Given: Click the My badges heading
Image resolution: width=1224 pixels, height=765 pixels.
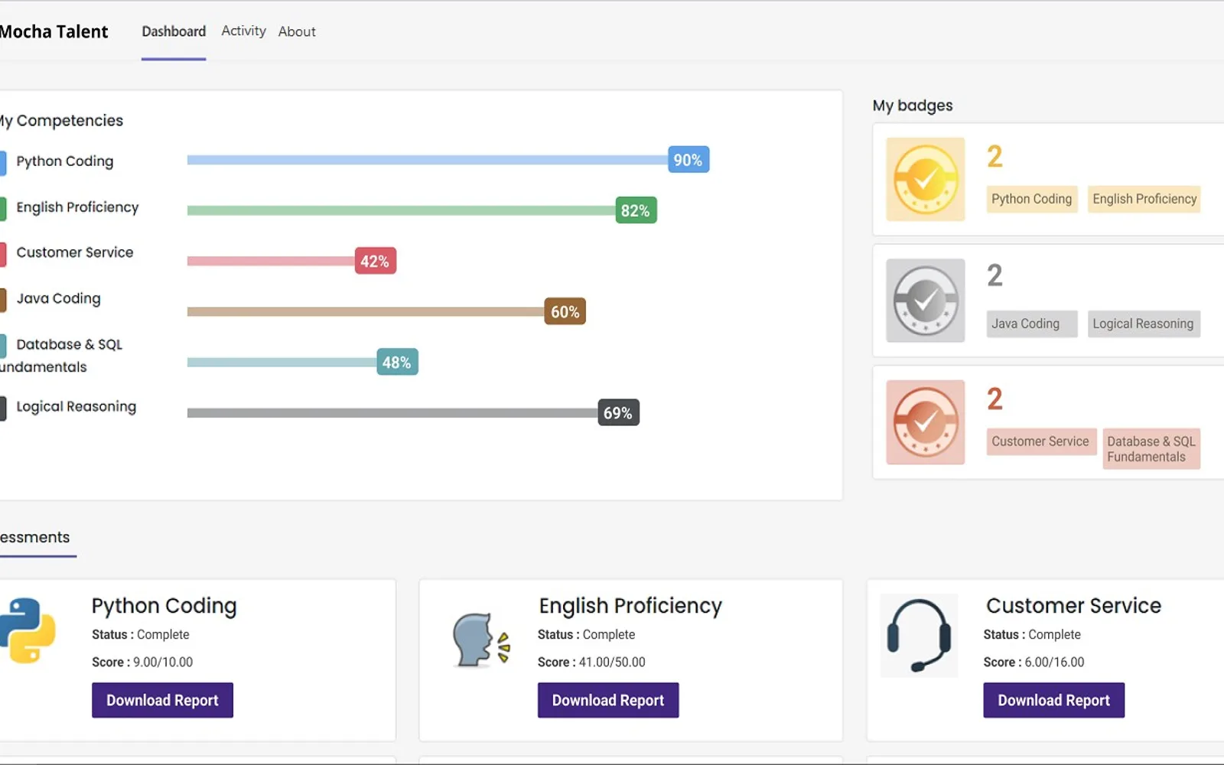Looking at the screenshot, I should click(x=913, y=106).
